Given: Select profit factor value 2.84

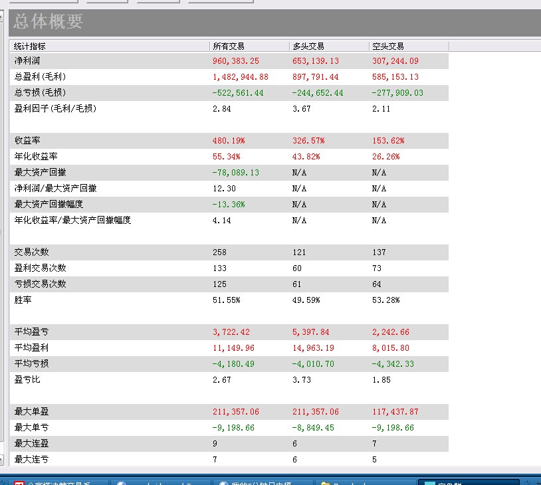Looking at the screenshot, I should click(x=221, y=109).
